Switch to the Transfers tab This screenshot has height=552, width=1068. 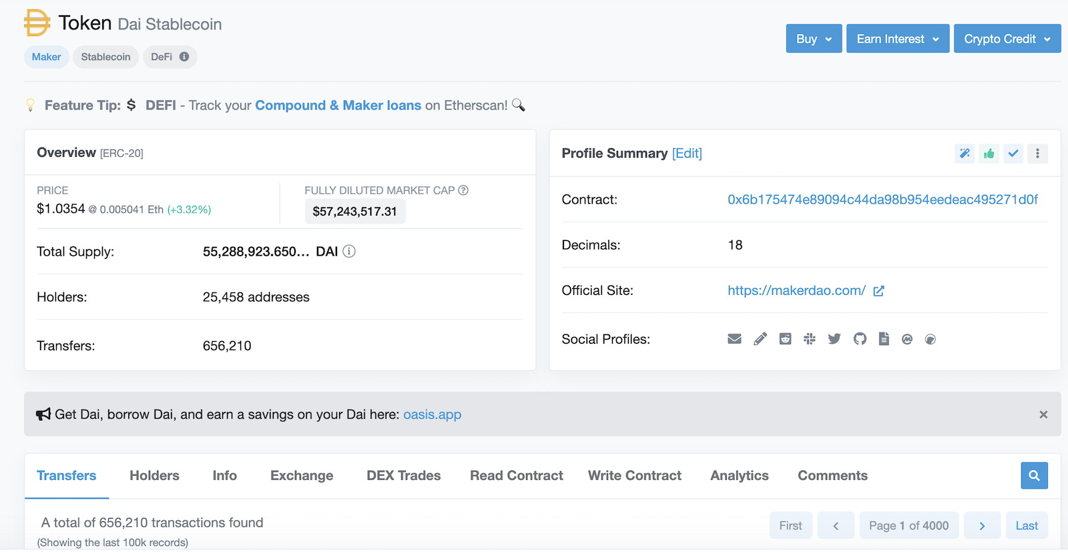67,475
